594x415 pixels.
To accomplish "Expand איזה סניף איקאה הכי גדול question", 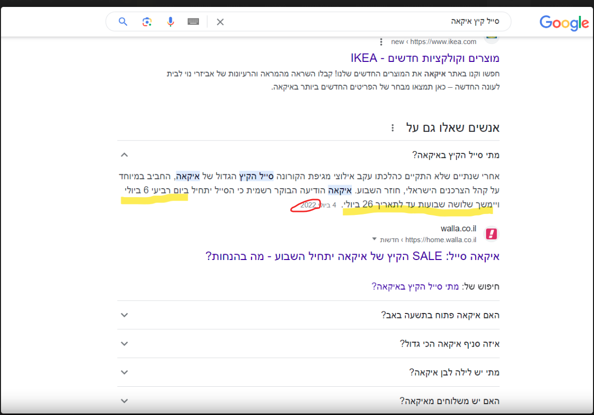I will point(308,344).
